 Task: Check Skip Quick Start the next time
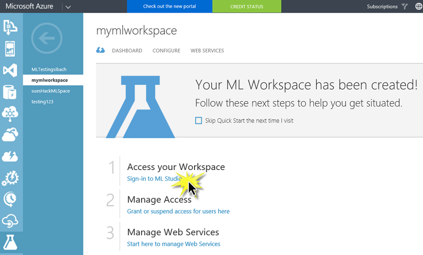198,121
